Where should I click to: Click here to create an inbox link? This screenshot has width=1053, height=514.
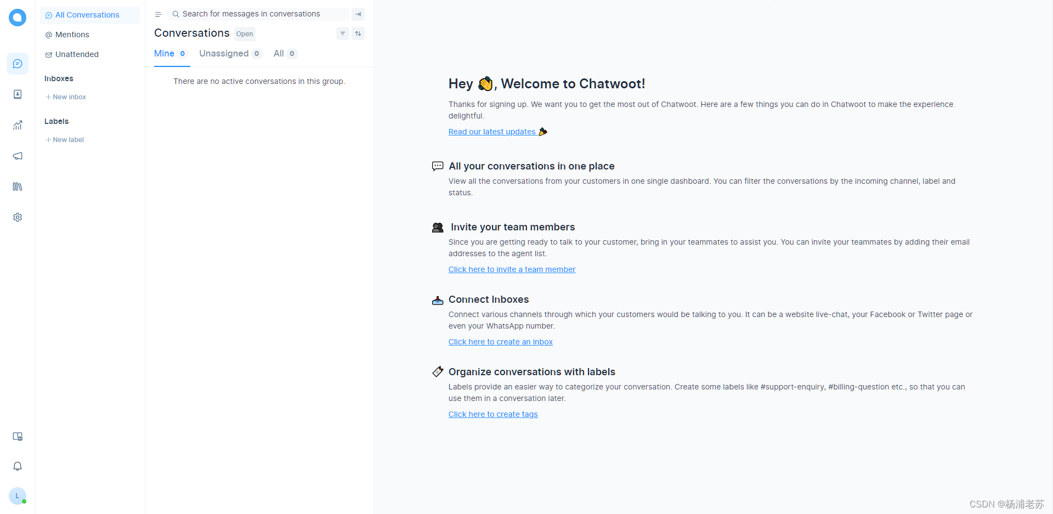[500, 342]
